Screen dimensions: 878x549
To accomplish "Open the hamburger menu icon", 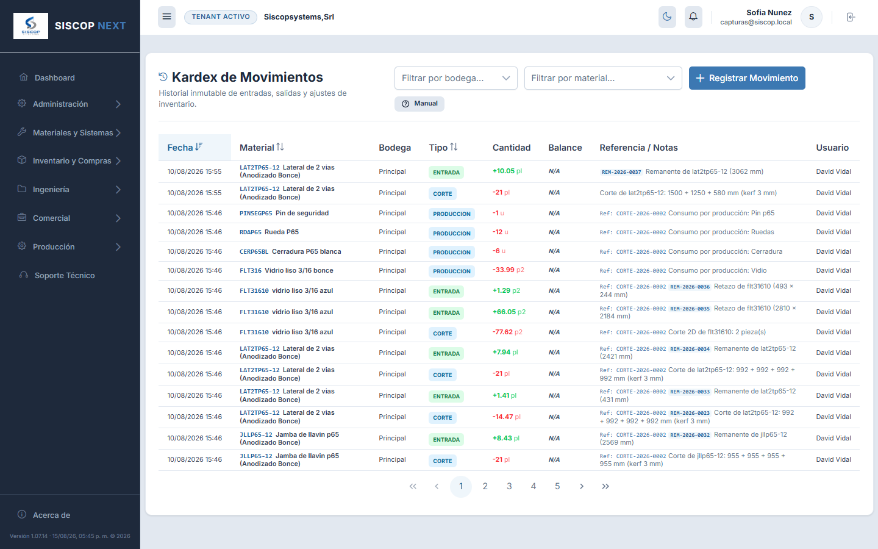I will coord(166,17).
